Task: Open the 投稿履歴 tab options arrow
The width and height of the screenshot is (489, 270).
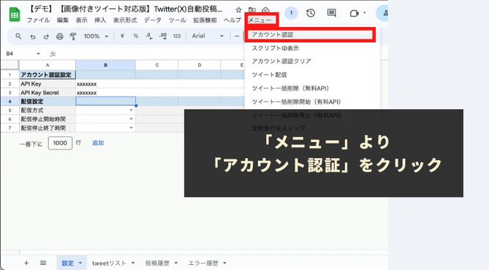Action: (x=176, y=263)
